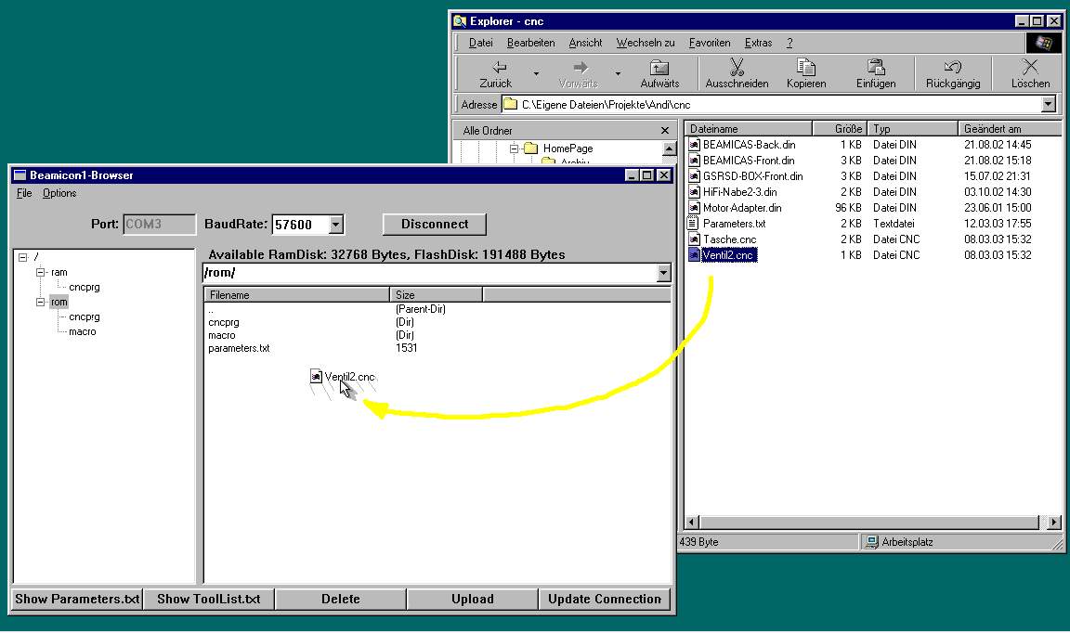Sort by Geändert am column header
The height and width of the screenshot is (633, 1070).
click(x=1010, y=129)
